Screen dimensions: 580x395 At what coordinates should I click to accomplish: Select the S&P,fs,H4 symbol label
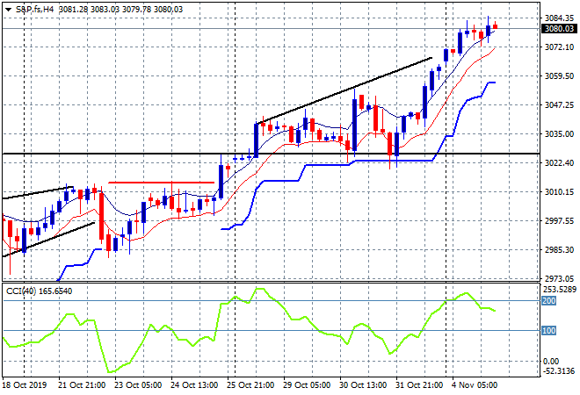35,10
